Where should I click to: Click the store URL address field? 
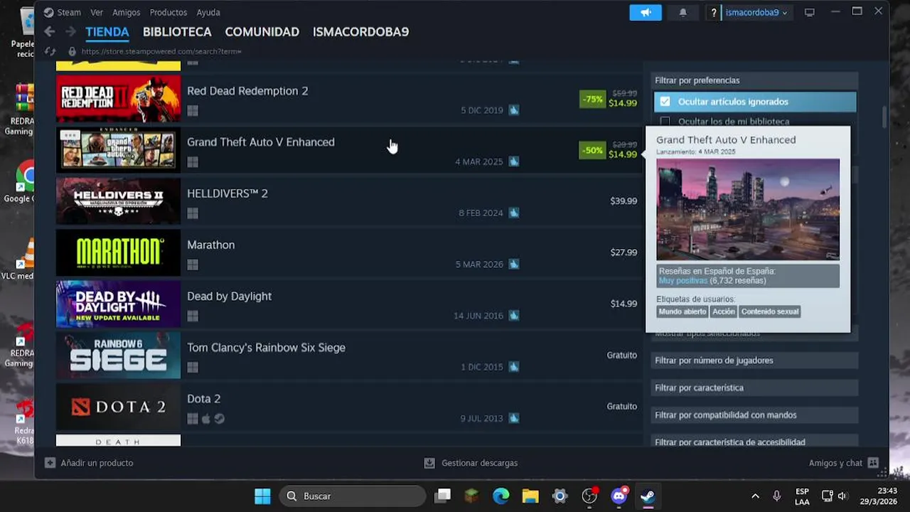pos(161,51)
